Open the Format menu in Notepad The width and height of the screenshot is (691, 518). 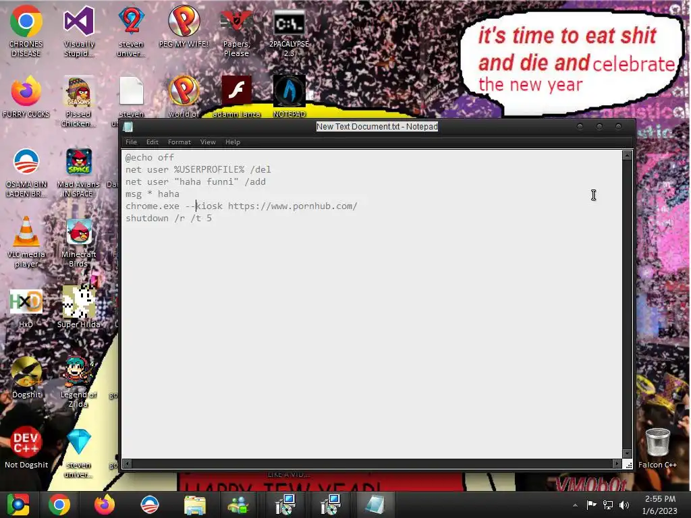179,142
